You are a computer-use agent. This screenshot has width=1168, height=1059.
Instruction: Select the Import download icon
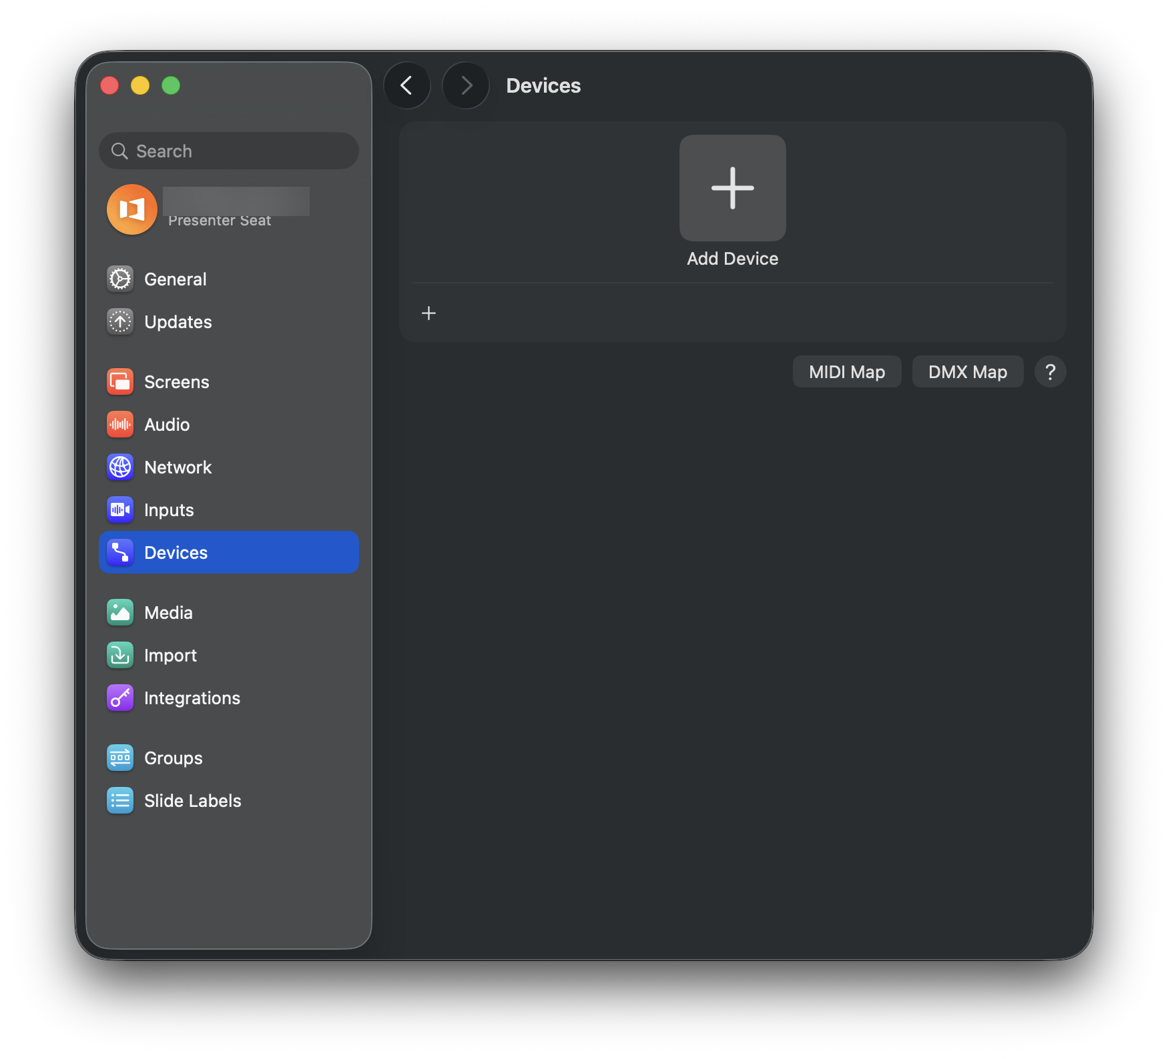pyautogui.click(x=120, y=655)
